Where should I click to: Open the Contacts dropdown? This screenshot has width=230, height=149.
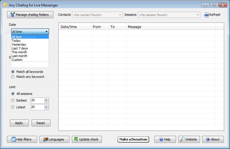tap(97, 15)
